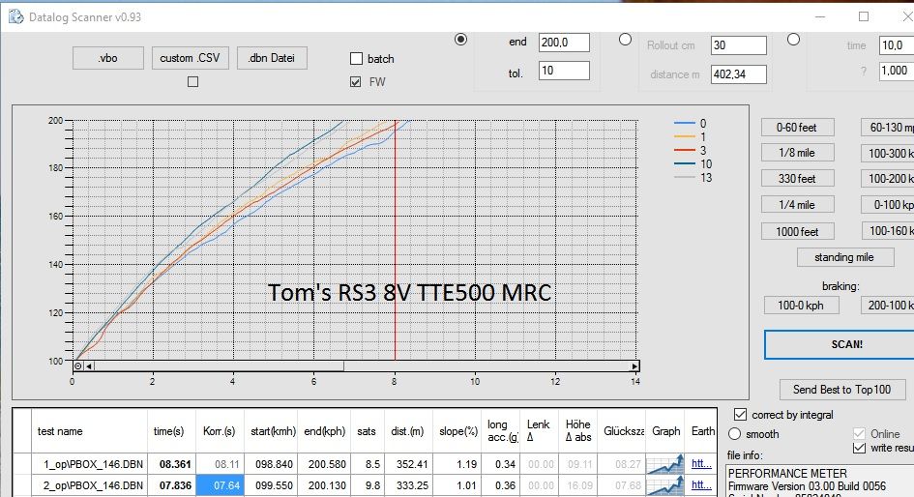Open graph thumbnail for 2_op PBOX_146 row
914x497 pixels.
665,485
